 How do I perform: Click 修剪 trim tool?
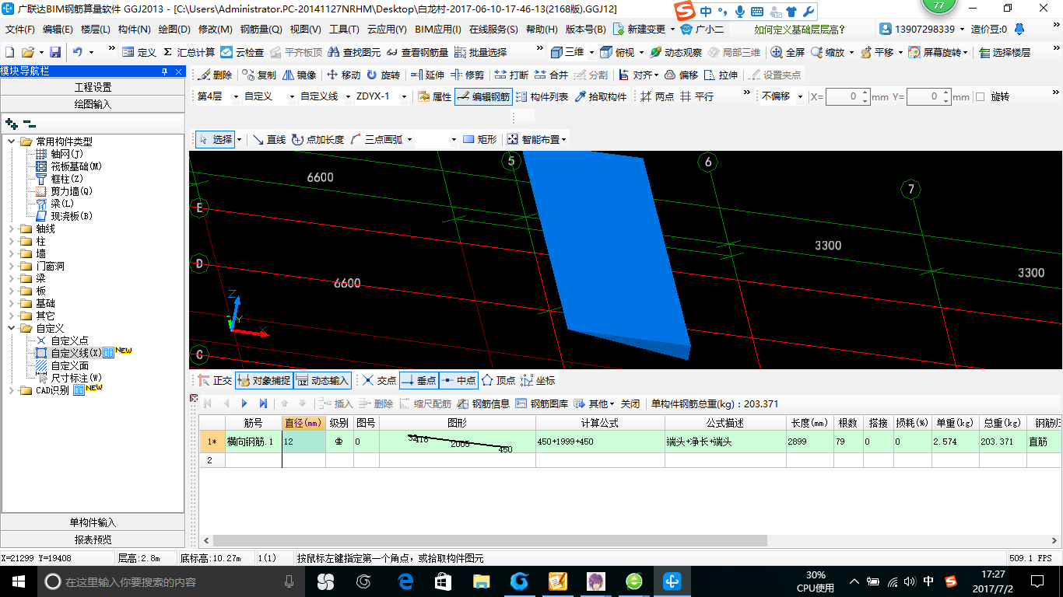point(467,75)
